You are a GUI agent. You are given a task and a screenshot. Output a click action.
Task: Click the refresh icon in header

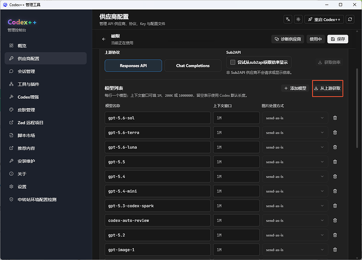coord(350,19)
